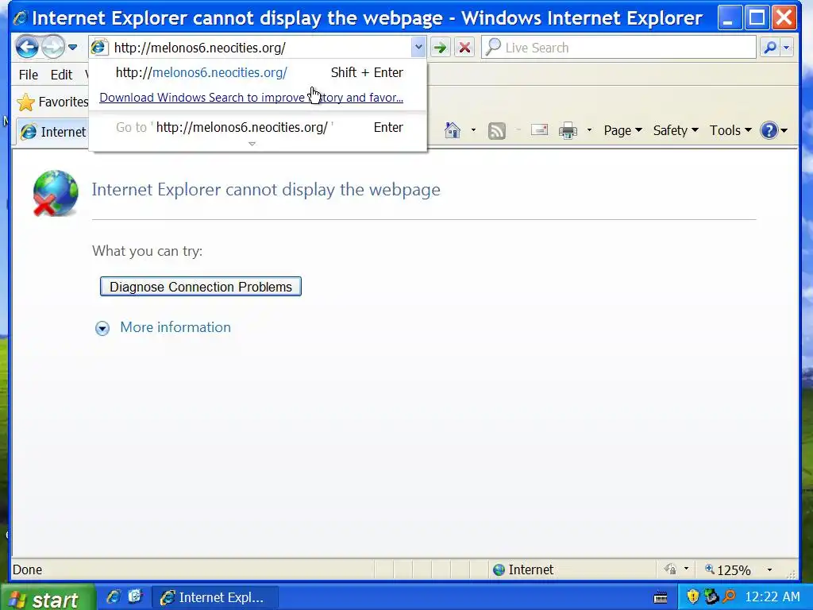Click the Internet Explorer title bar icon

(20, 18)
